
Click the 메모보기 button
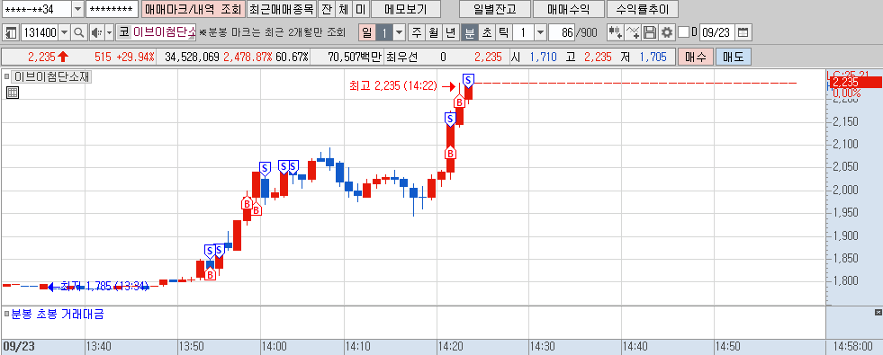tap(406, 9)
